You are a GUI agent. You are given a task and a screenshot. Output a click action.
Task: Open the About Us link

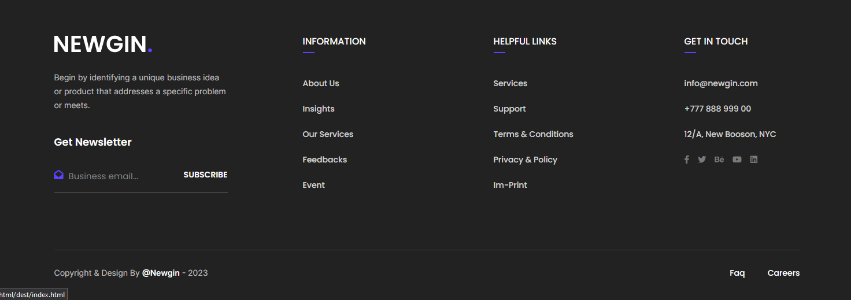pyautogui.click(x=321, y=83)
